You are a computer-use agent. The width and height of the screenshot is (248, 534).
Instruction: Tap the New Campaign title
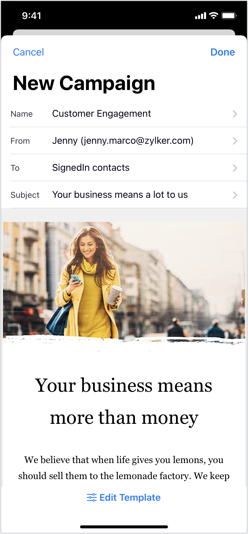tap(84, 83)
